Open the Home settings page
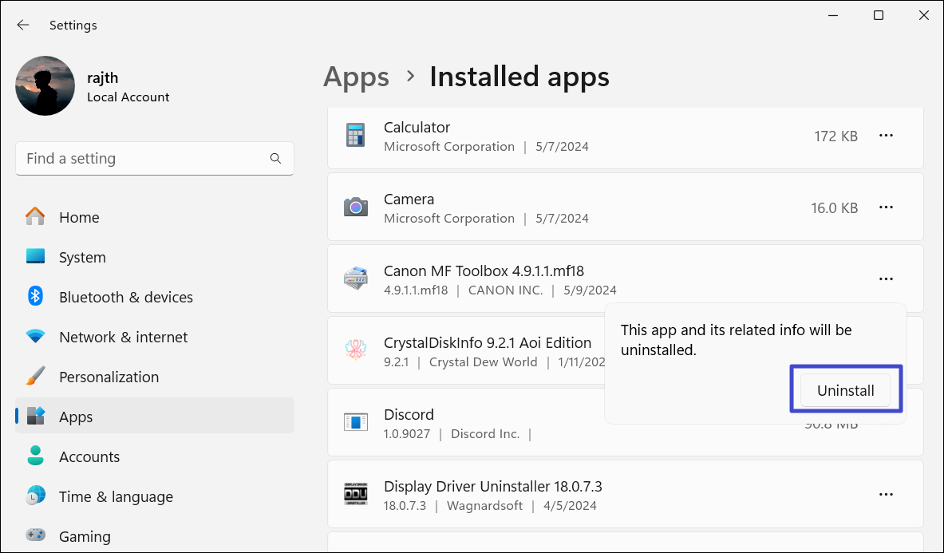The height and width of the screenshot is (553, 944). 78,217
